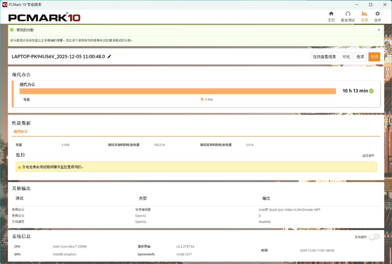Click the orange battery life progress bar
The width and height of the screenshot is (392, 264).
click(177, 91)
